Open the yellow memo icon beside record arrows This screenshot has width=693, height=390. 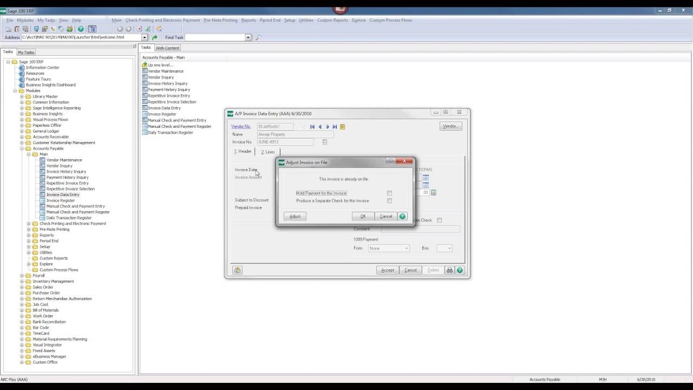pos(342,127)
